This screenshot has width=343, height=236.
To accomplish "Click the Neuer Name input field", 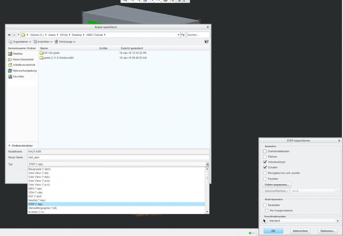I will [118, 157].
